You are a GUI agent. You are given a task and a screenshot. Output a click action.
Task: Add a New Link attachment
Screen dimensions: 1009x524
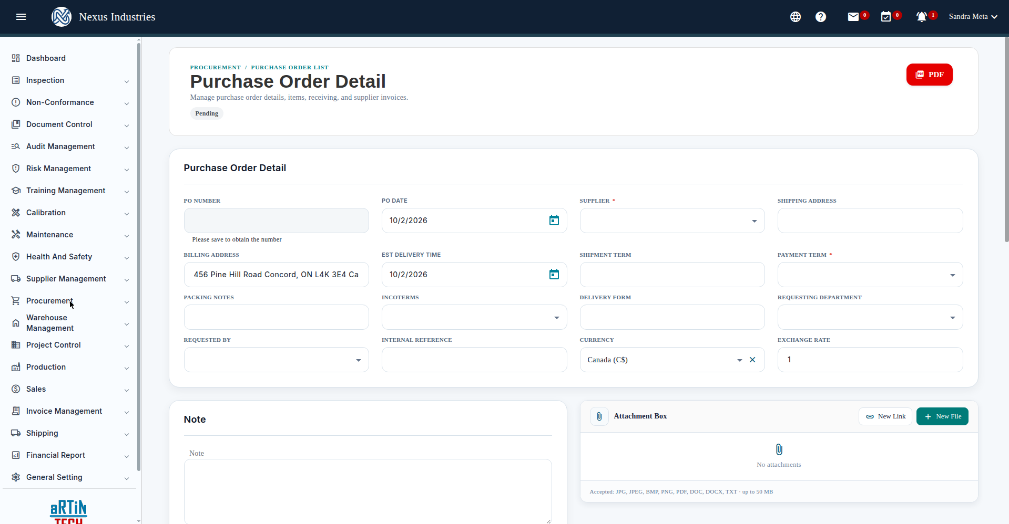(885, 416)
